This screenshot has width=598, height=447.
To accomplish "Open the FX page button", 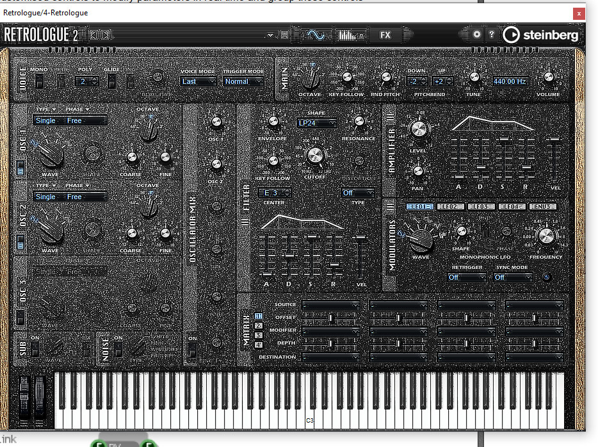I will click(x=385, y=35).
